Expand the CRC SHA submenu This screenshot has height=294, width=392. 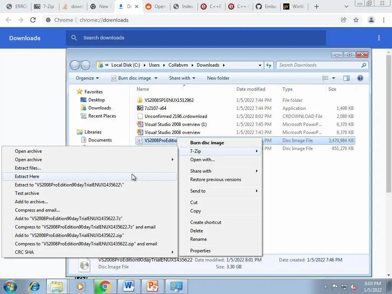tap(90, 252)
